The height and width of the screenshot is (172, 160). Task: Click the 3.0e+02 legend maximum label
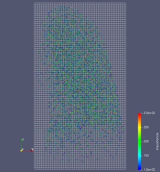pyautogui.click(x=149, y=113)
